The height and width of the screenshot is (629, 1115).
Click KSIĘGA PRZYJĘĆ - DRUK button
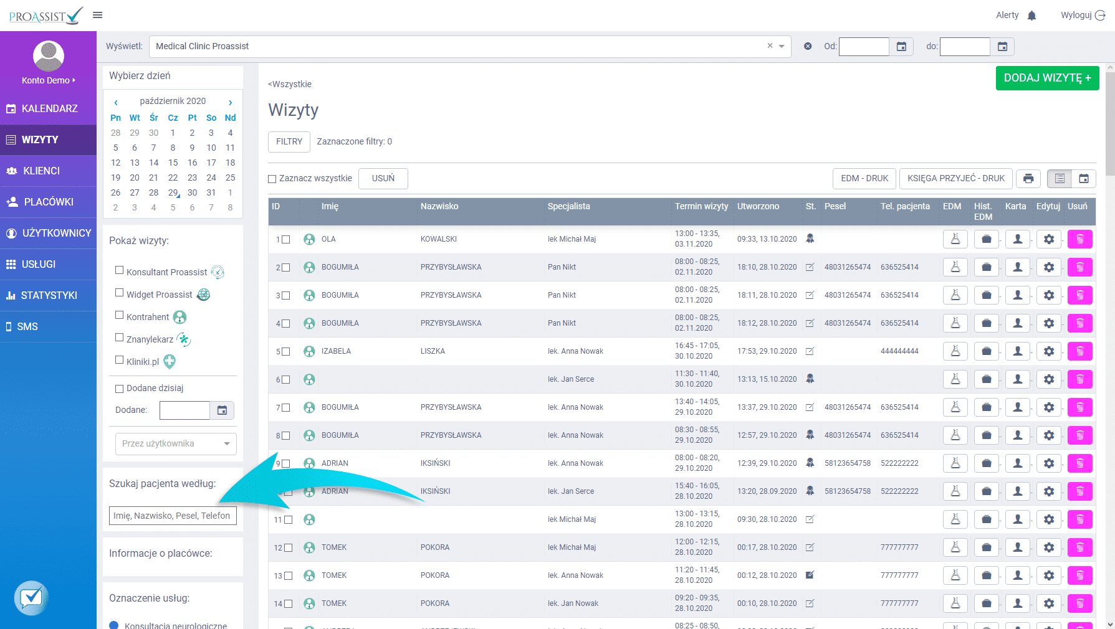[x=956, y=179]
